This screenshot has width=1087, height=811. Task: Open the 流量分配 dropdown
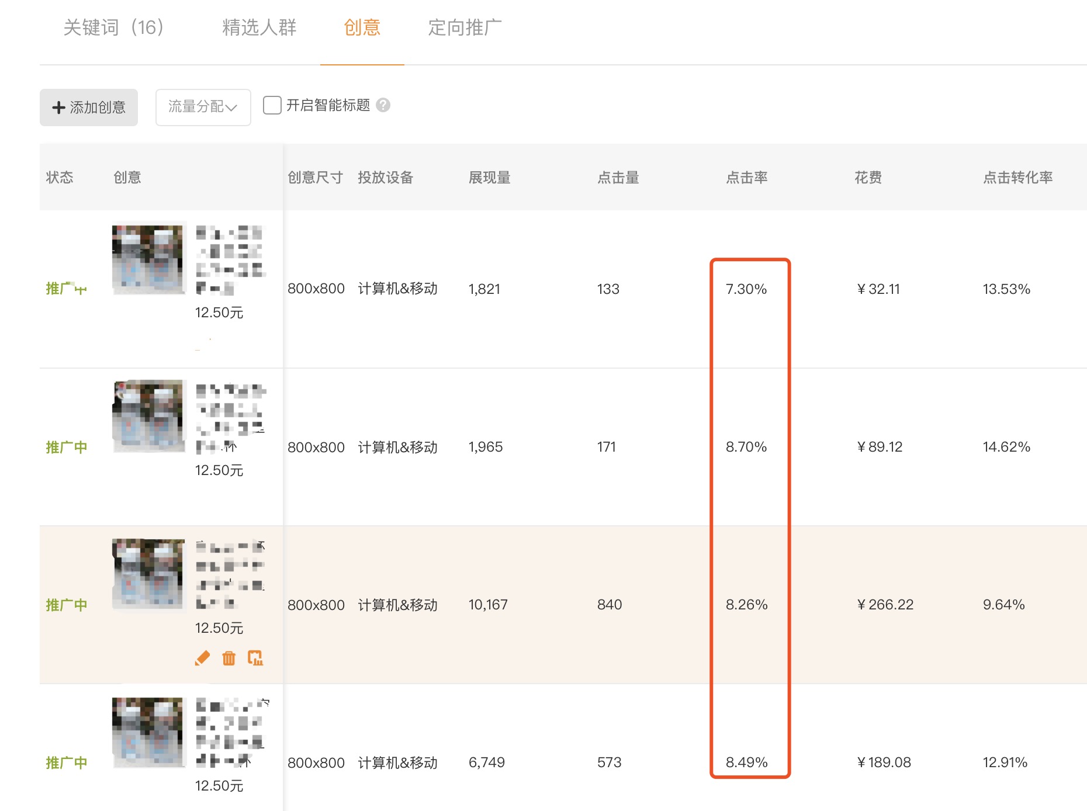point(203,107)
